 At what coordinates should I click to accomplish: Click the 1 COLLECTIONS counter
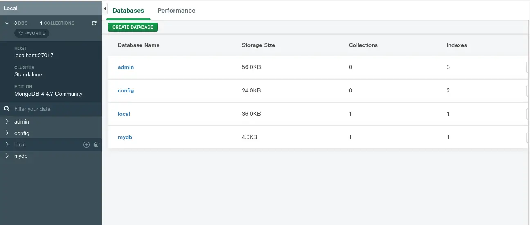pos(57,23)
